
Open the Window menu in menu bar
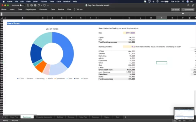tap(67, 2)
